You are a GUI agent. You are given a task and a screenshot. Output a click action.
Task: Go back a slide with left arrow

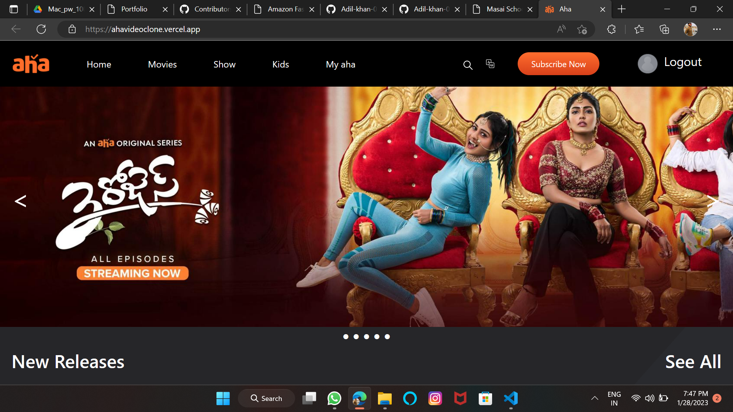pos(21,201)
